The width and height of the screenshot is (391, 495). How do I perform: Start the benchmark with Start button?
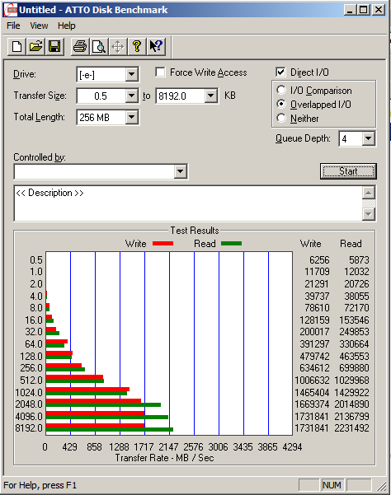(348, 171)
